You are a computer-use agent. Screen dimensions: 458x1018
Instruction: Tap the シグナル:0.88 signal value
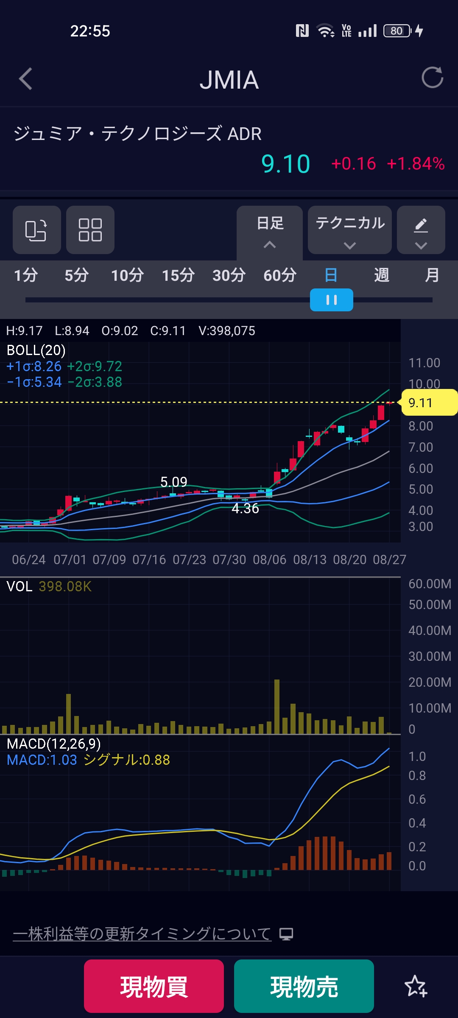(x=127, y=760)
